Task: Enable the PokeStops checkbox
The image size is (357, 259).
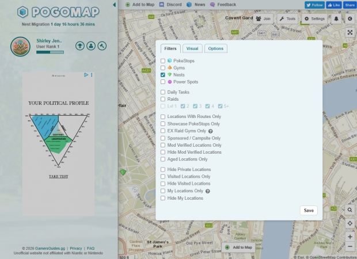Action: click(x=163, y=61)
